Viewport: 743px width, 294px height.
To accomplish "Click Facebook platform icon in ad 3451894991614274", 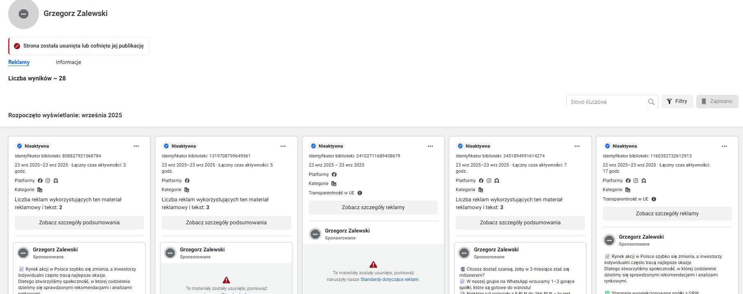I will pyautogui.click(x=481, y=180).
